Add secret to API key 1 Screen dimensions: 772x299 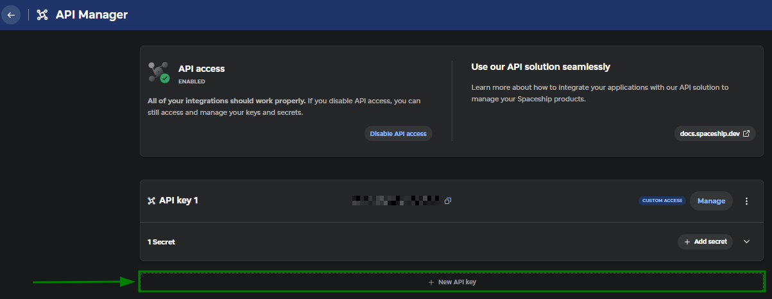(705, 242)
